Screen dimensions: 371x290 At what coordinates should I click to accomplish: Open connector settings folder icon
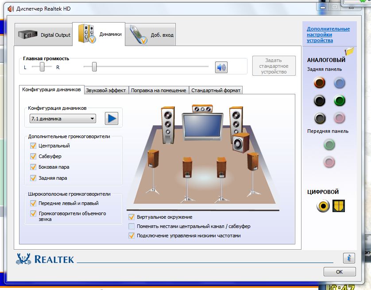349,51
